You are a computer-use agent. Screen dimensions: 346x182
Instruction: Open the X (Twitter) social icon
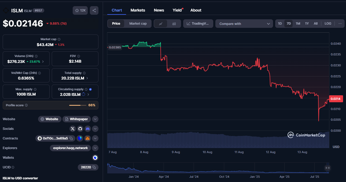pyautogui.click(x=73, y=129)
